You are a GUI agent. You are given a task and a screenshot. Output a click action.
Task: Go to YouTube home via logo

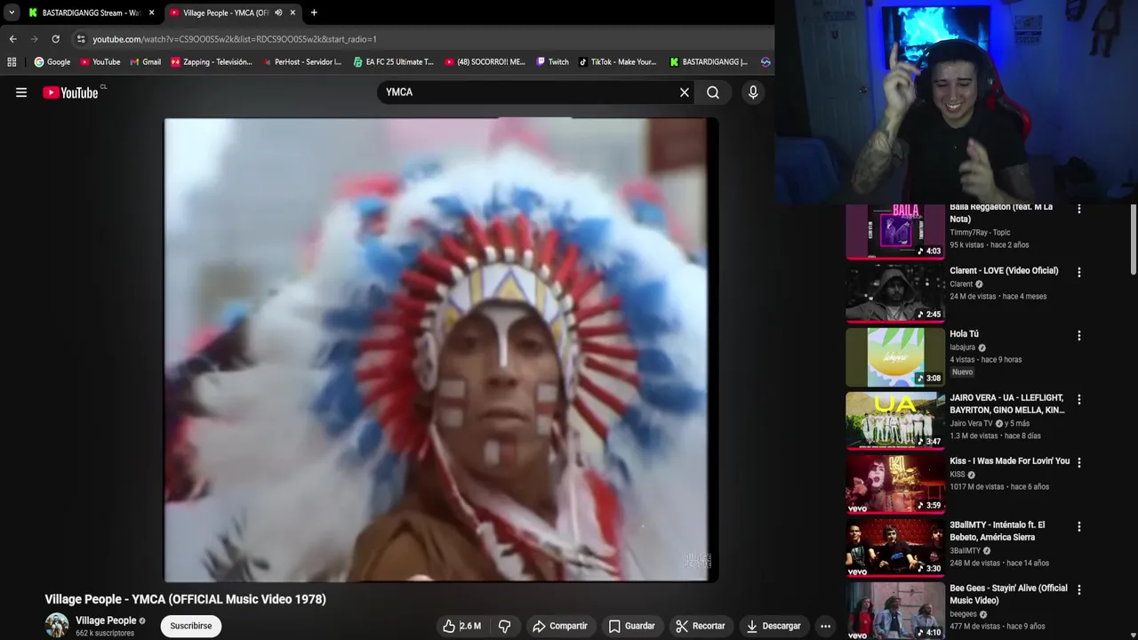click(x=71, y=92)
